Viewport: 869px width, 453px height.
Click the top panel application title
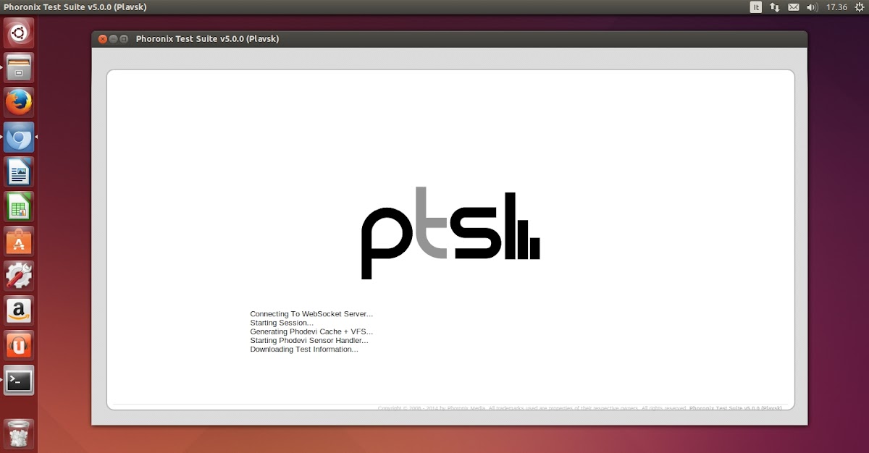click(x=74, y=7)
